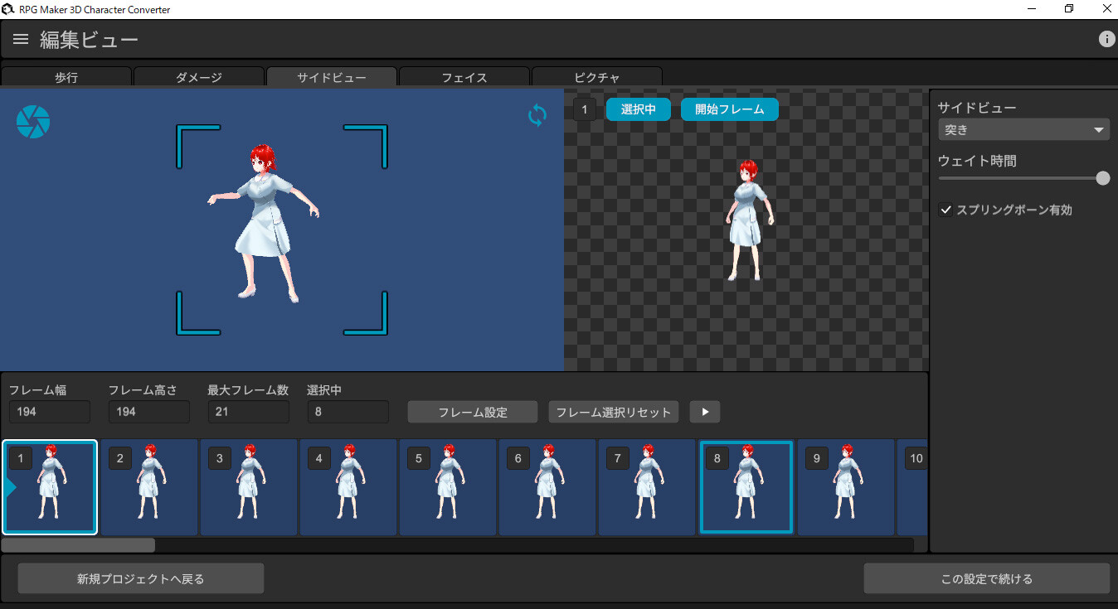Click the RPG Maker app icon in titlebar

tap(8, 9)
